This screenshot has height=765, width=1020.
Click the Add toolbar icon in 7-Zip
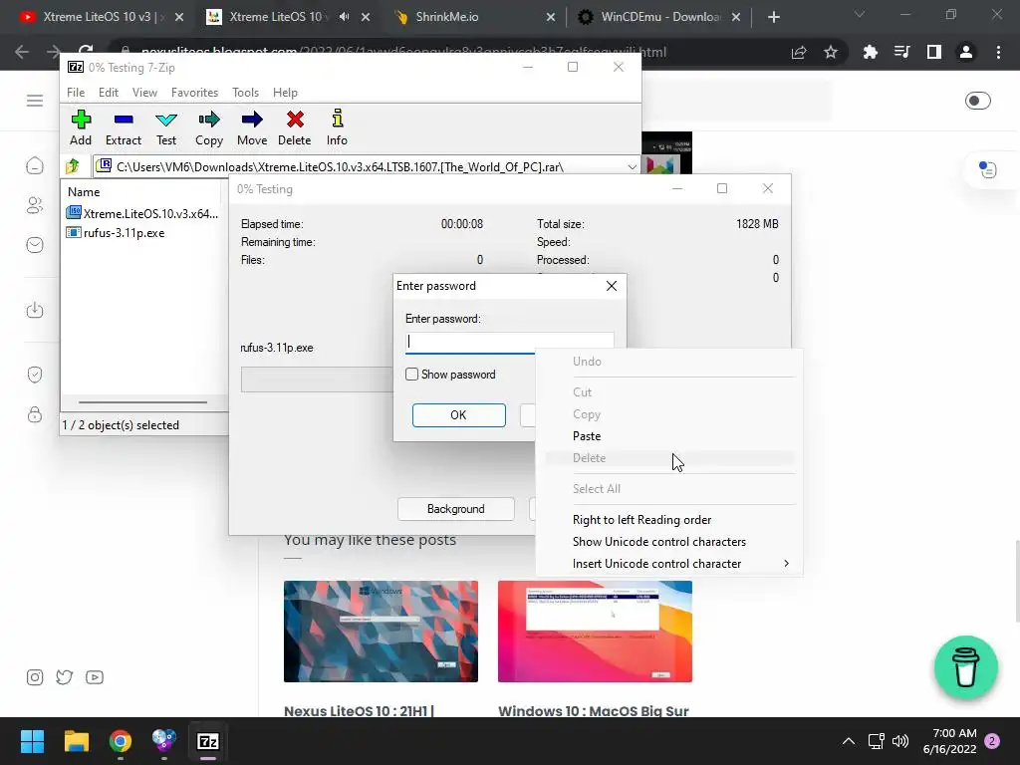81,128
